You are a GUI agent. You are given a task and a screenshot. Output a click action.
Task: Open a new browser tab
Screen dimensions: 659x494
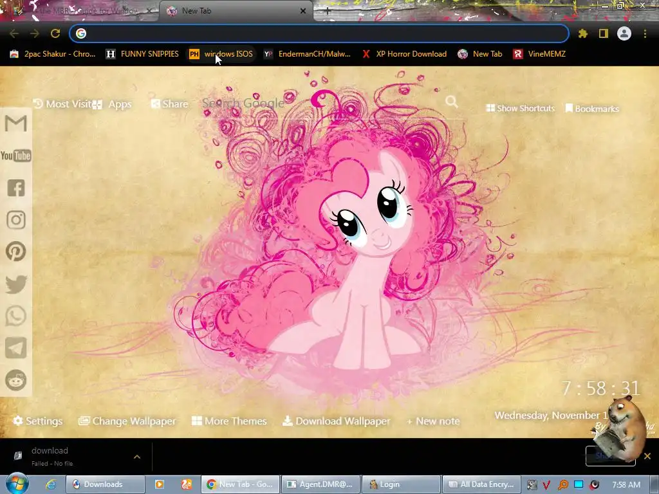click(x=328, y=12)
